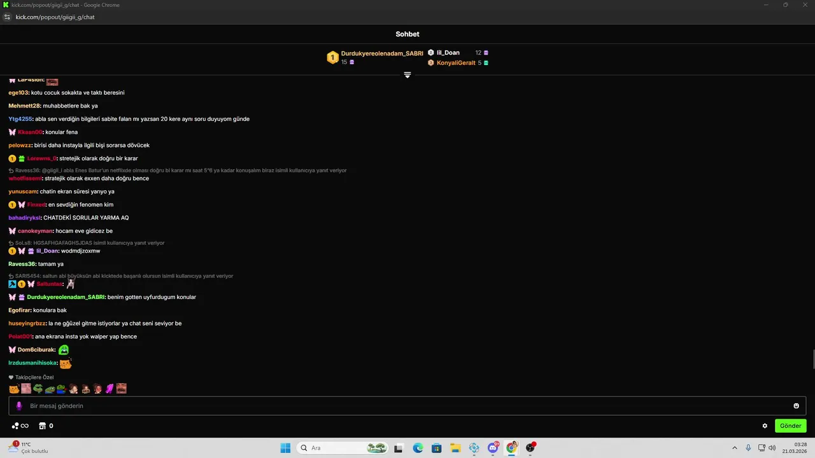815x458 pixels.
Task: Click username pelowzz in chat
Action: (20, 146)
